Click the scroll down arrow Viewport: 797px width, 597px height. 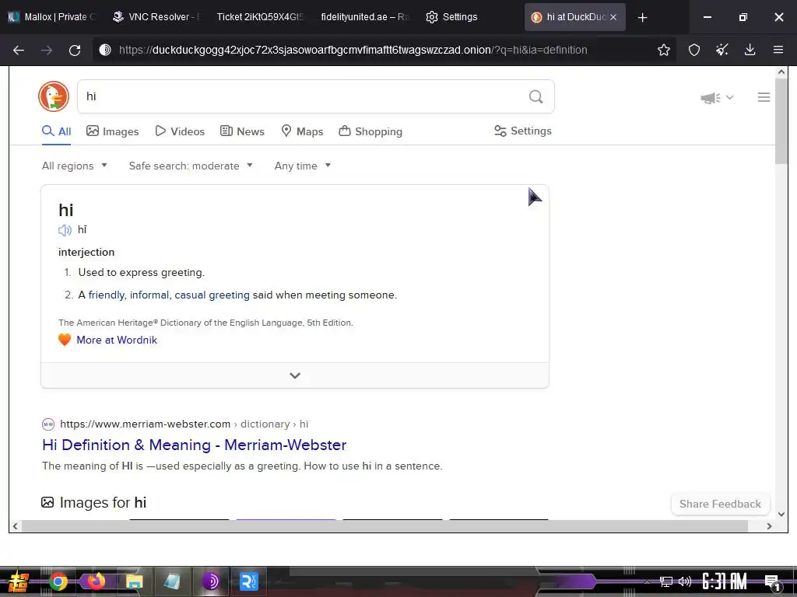pos(781,514)
